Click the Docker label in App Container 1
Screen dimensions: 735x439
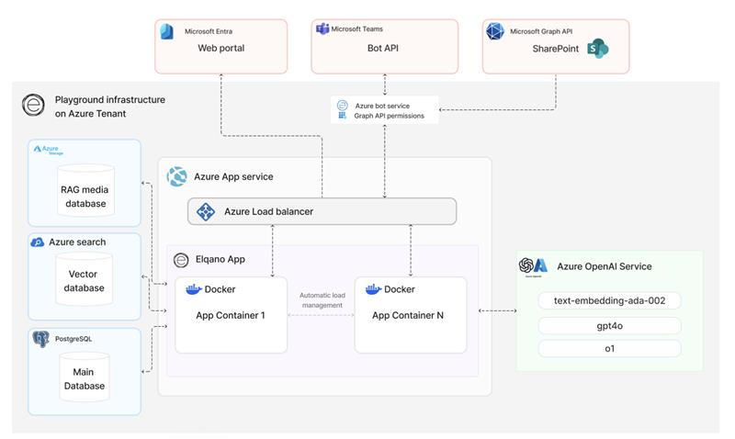(x=220, y=289)
